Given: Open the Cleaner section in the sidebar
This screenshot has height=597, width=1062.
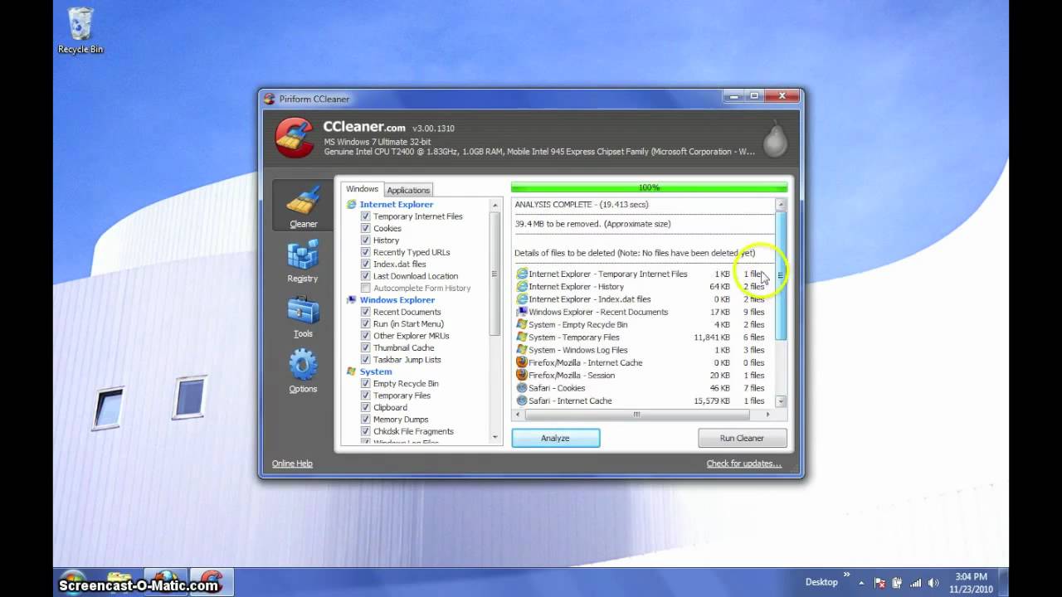Looking at the screenshot, I should tap(303, 206).
